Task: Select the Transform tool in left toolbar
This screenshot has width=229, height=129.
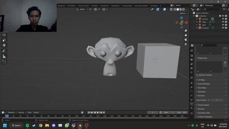Action: tap(4, 45)
